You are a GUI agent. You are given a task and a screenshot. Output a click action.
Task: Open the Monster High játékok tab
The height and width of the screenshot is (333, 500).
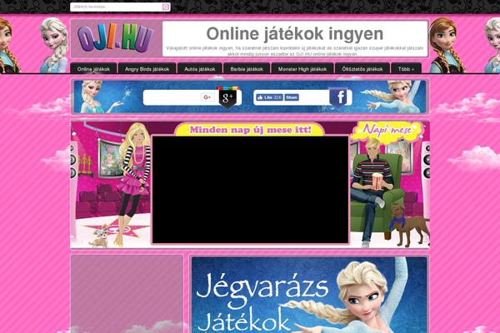(x=302, y=69)
